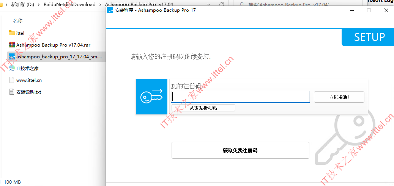
Task: Select the file name ashampoo_backup_pro_17_17.04_sm
Action: [x=59, y=57]
